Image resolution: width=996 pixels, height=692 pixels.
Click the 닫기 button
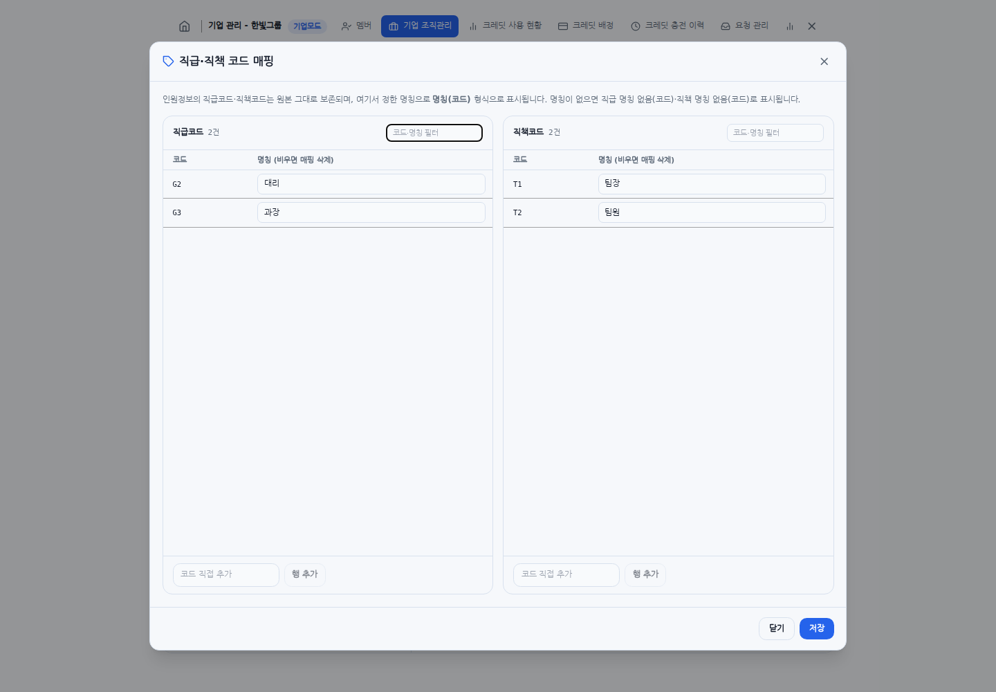777,628
